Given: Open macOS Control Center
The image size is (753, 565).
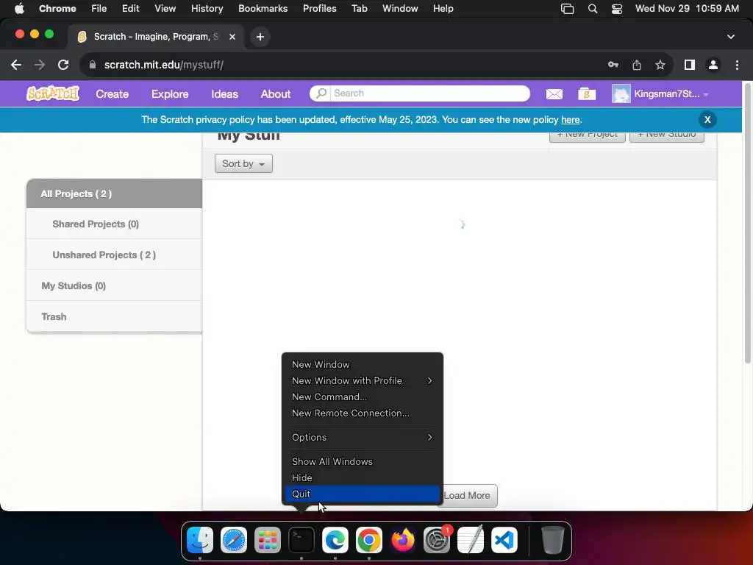Looking at the screenshot, I should point(617,9).
